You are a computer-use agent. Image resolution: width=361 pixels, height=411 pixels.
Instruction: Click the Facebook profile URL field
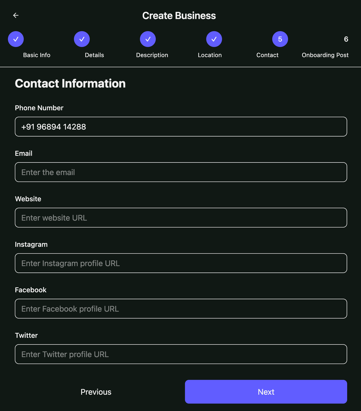pyautogui.click(x=181, y=309)
